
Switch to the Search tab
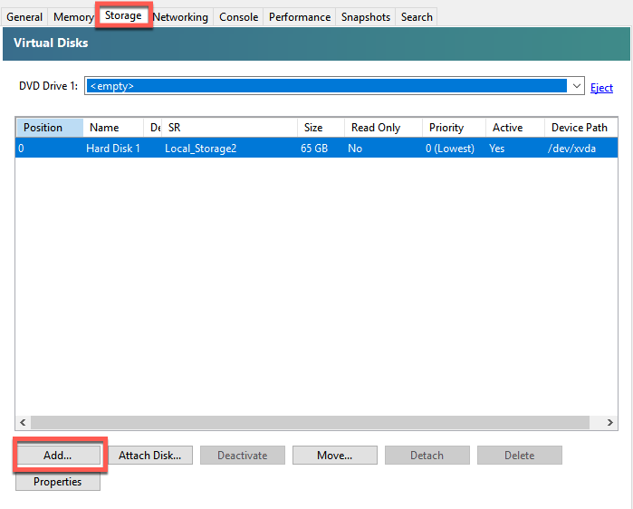417,17
